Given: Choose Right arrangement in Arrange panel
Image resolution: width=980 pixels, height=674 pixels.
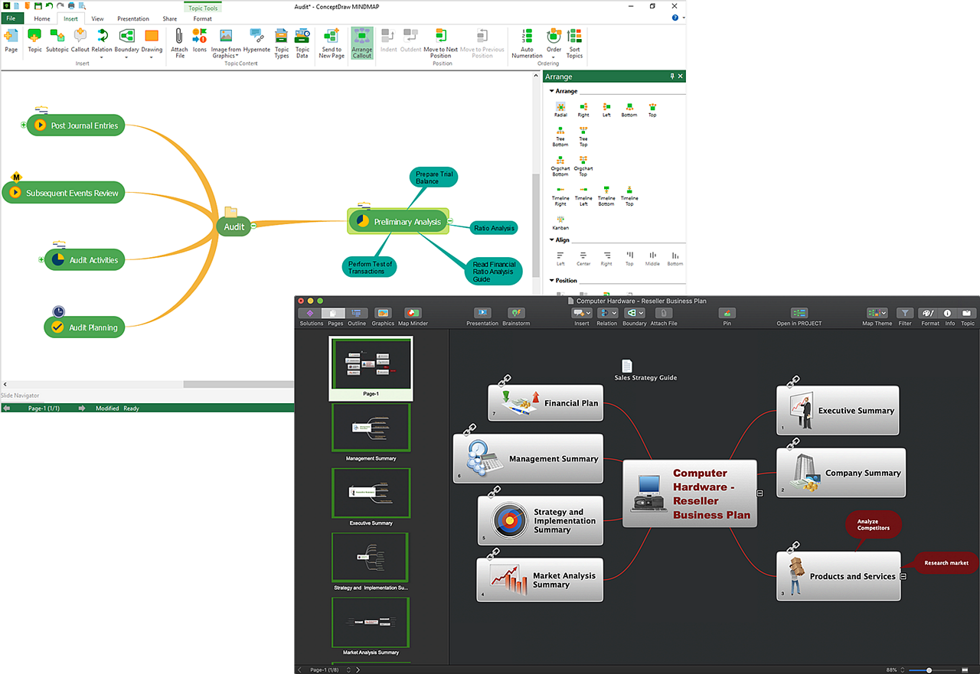Looking at the screenshot, I should tap(583, 109).
